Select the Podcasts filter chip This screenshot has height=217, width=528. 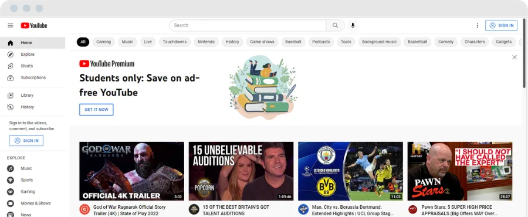[x=321, y=42]
